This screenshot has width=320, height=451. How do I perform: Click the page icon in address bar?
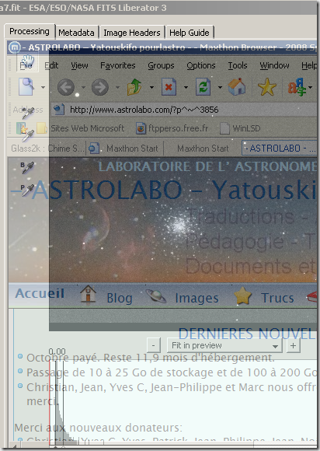pyautogui.click(x=59, y=110)
